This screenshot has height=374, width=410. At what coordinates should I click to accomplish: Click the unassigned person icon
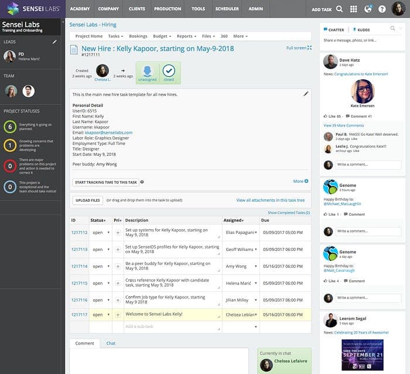(147, 71)
